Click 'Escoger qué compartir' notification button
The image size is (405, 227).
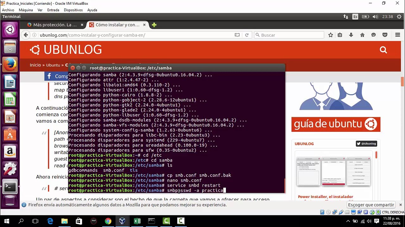[x=371, y=205]
